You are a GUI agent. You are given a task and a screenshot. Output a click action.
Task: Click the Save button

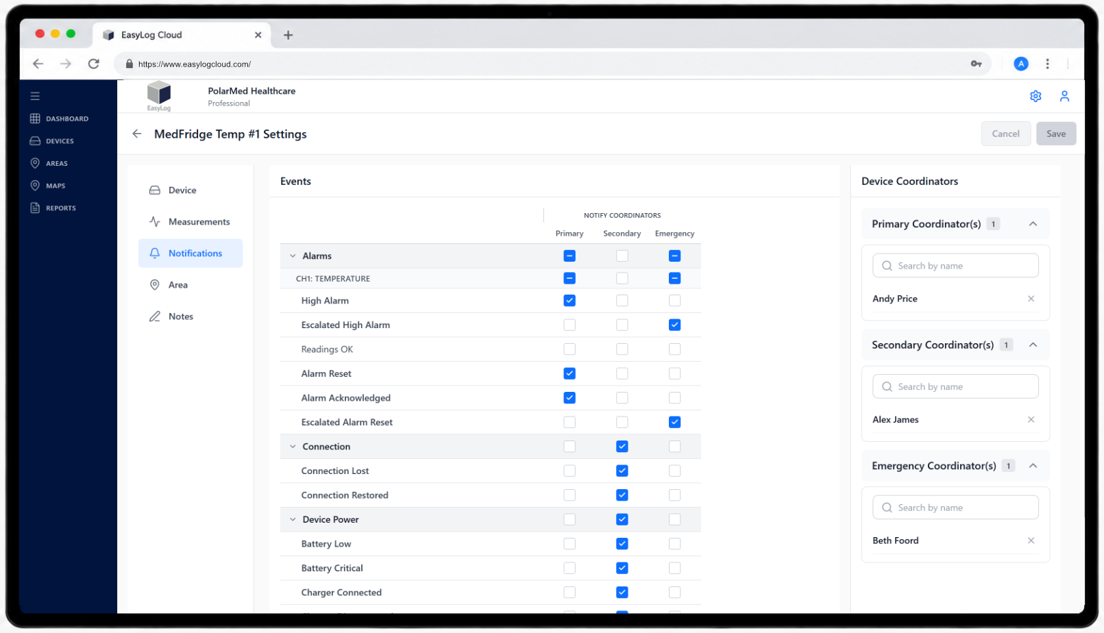(1056, 134)
